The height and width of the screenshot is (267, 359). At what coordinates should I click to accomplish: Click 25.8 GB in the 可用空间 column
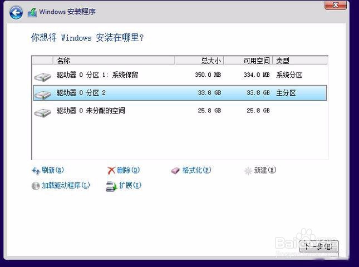(258, 111)
